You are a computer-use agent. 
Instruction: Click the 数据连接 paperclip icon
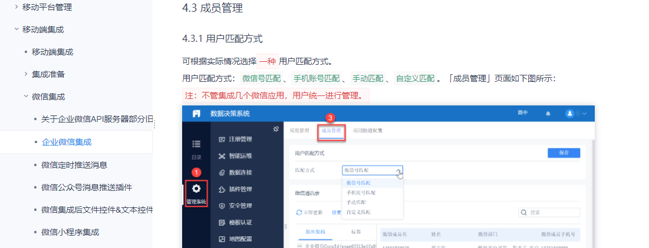[221, 173]
